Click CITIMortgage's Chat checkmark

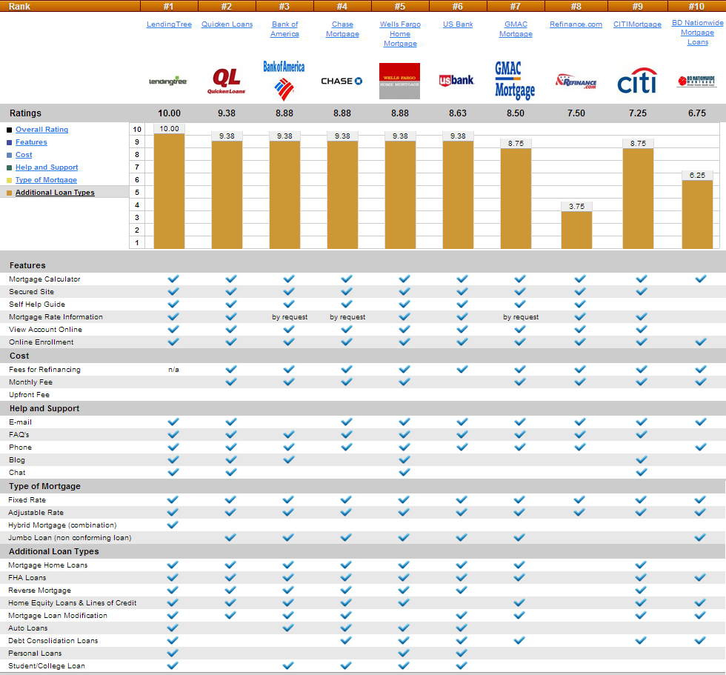click(642, 472)
